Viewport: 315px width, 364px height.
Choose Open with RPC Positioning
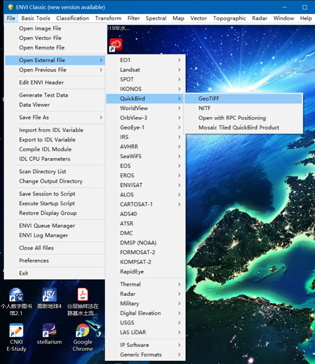243,118
